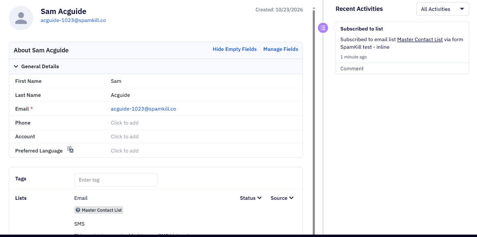Click the 1 minute ago timestamp
Viewport: 477px width, 237px height.
[353, 57]
